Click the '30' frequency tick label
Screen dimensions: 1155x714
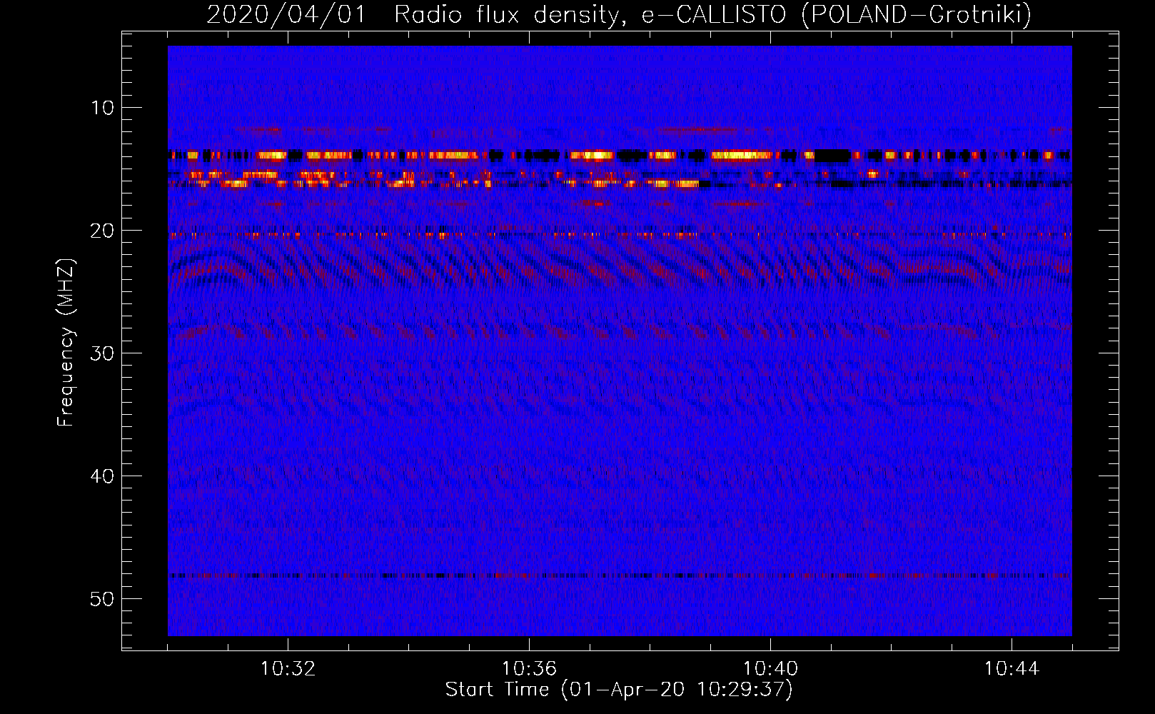tap(103, 353)
